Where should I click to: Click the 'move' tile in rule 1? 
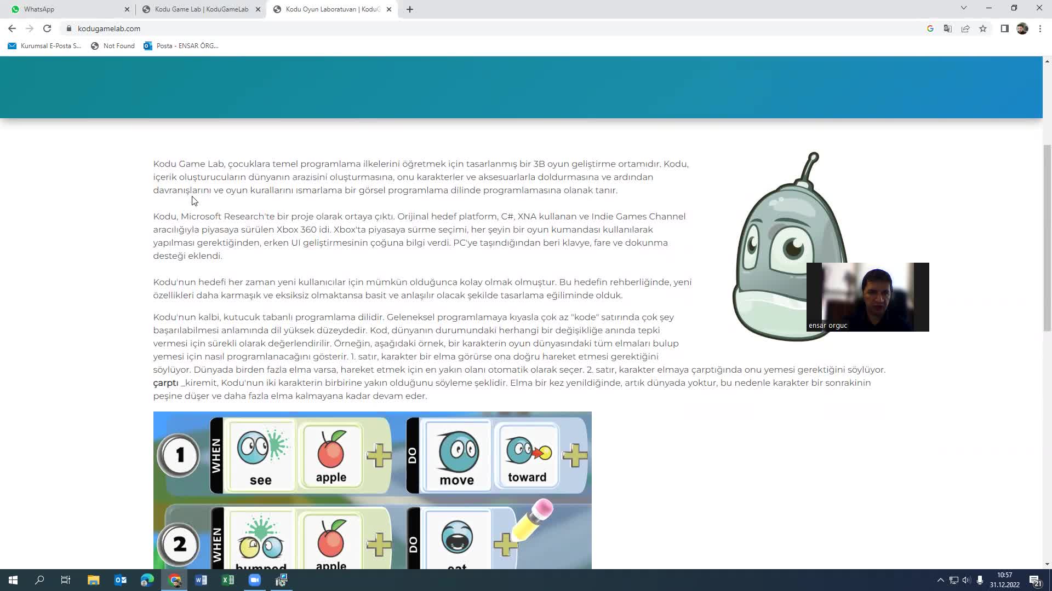point(457,455)
